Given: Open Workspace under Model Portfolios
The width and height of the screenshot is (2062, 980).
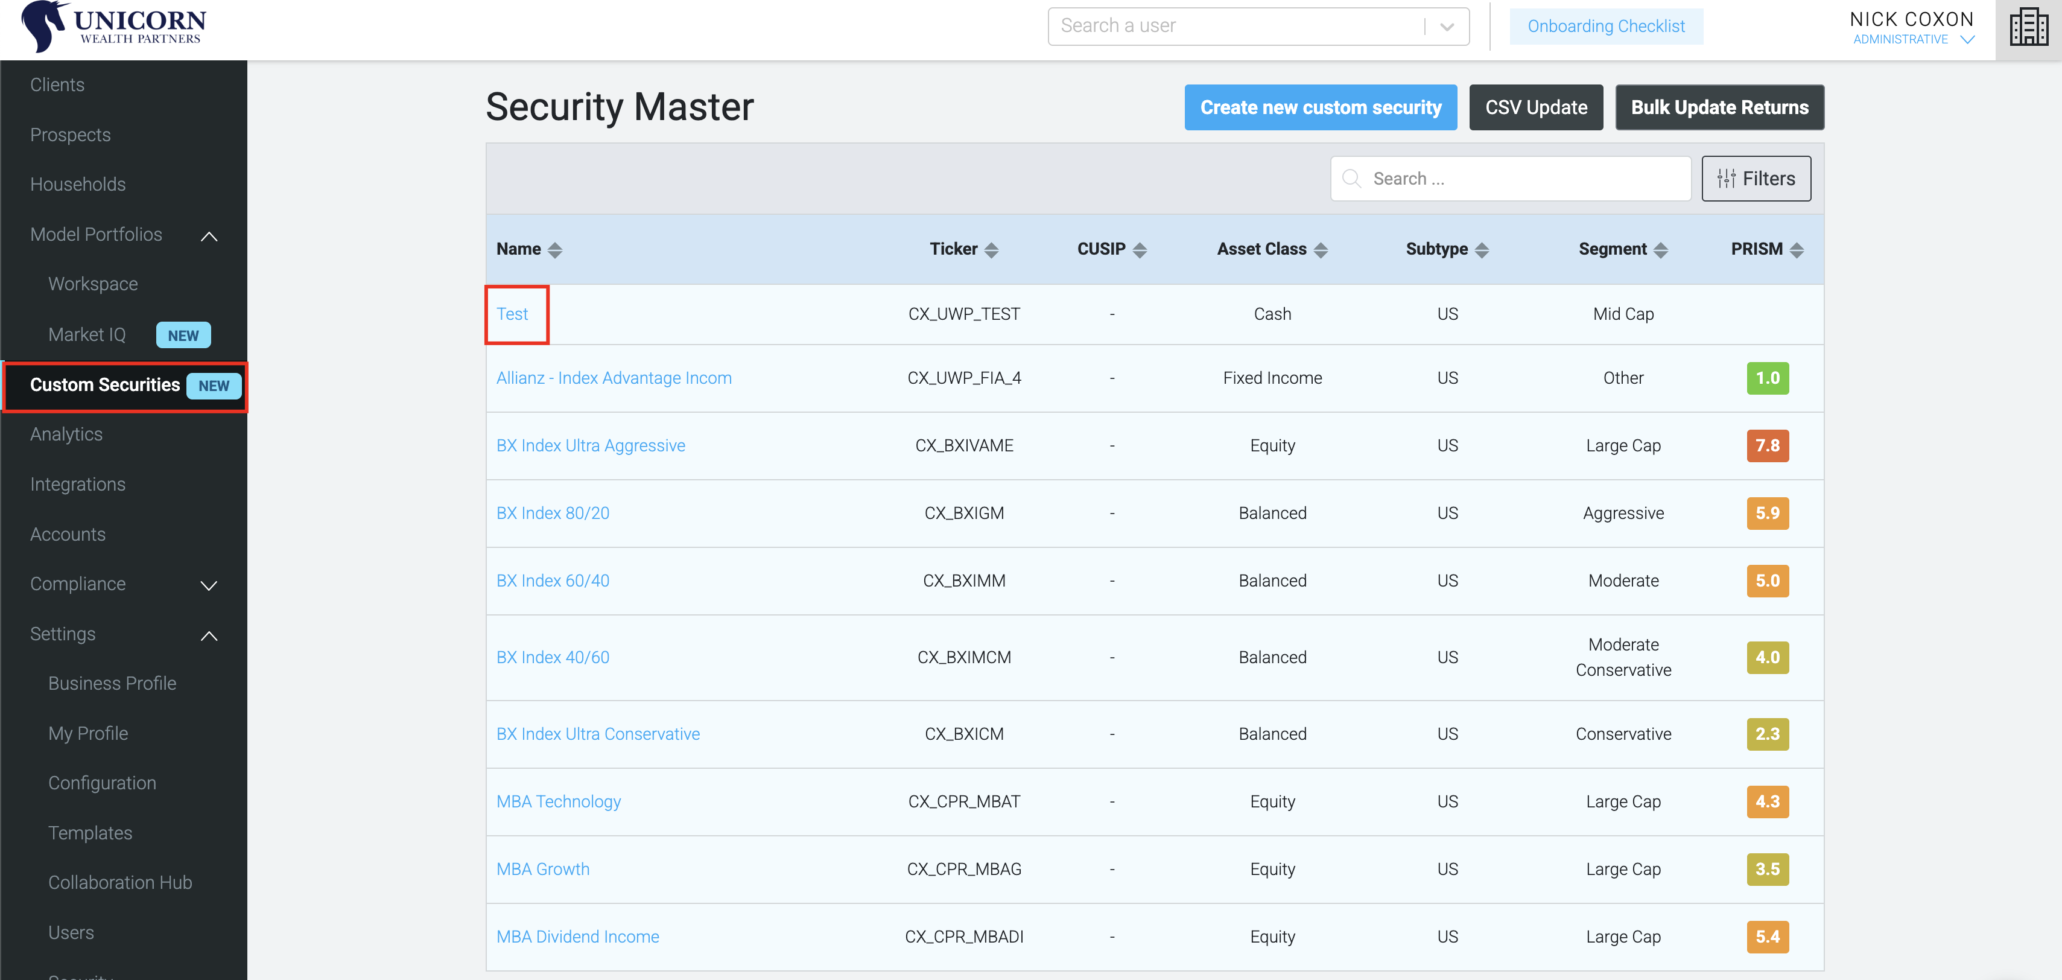Looking at the screenshot, I should coord(93,284).
